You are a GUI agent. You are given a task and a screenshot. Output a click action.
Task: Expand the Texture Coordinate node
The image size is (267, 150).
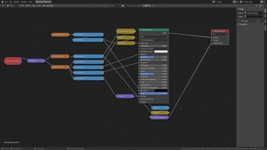5,61
